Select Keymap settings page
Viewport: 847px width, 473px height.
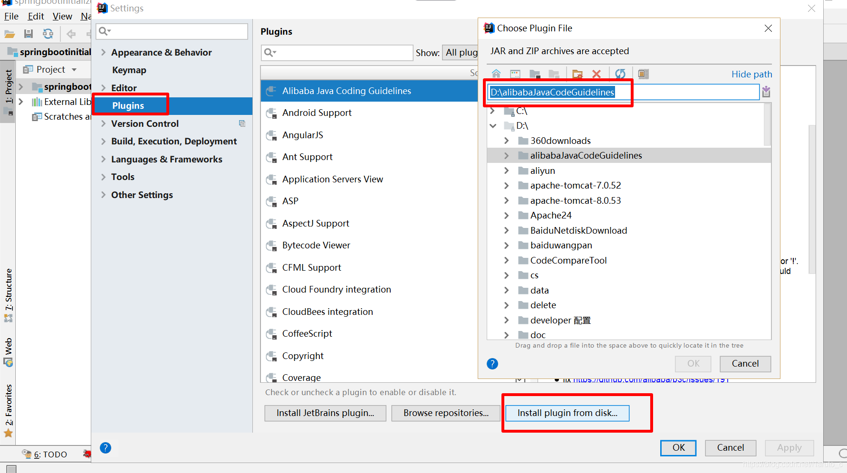point(129,70)
